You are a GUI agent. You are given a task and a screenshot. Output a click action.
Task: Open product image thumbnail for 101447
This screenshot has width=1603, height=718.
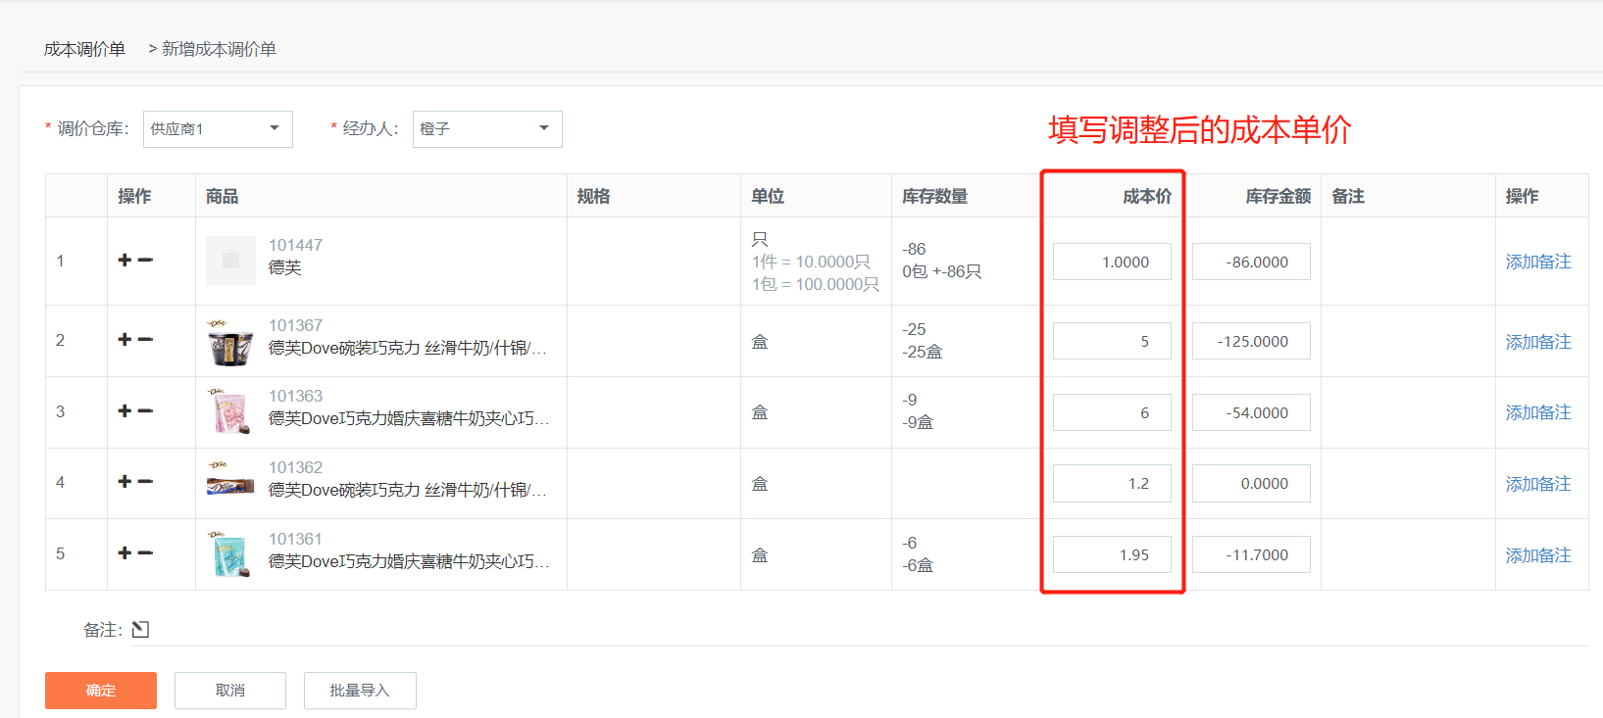[230, 261]
